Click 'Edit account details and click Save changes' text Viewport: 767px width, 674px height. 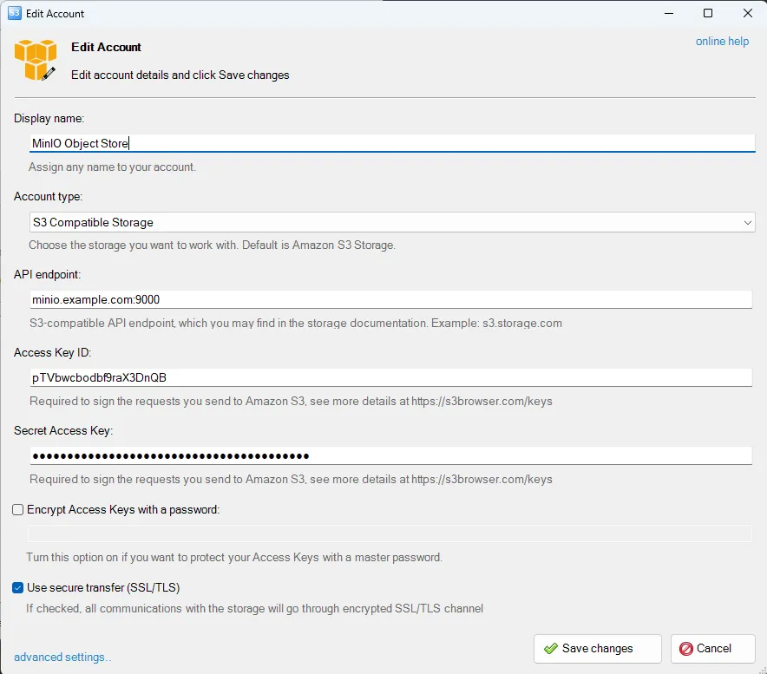180,75
